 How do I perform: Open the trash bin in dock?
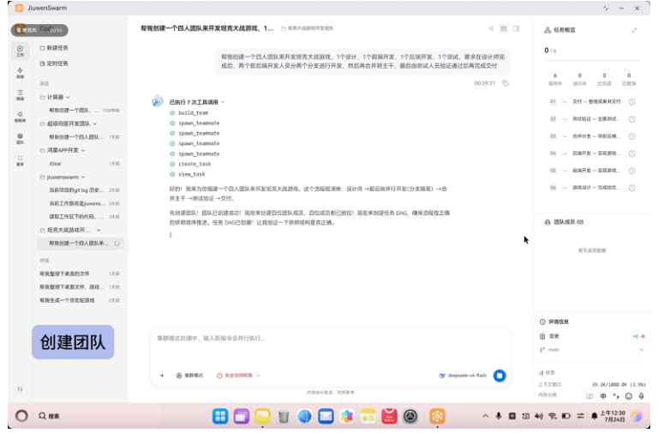[x=284, y=417]
